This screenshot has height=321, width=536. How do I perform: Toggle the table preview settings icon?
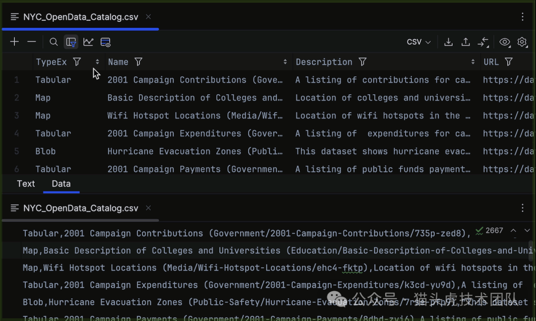pos(106,42)
